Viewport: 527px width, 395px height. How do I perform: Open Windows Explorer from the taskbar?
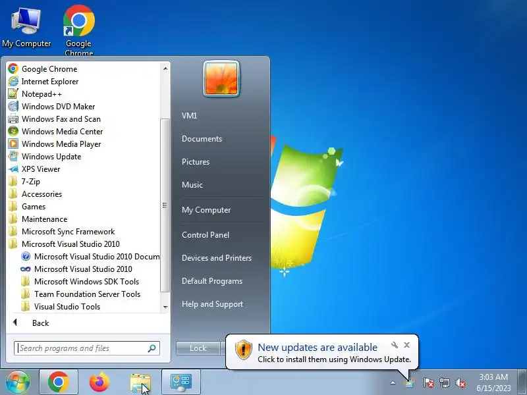point(140,382)
